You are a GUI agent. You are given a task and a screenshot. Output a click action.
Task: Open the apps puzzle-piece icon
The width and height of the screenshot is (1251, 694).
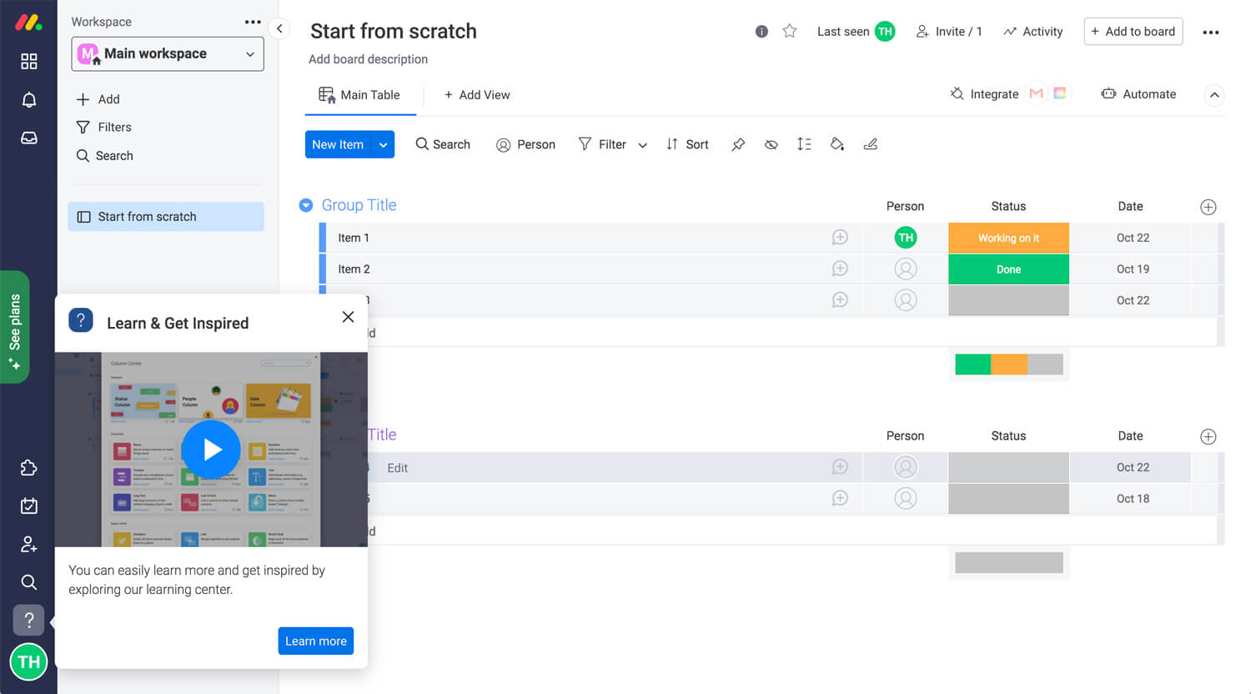tap(29, 468)
